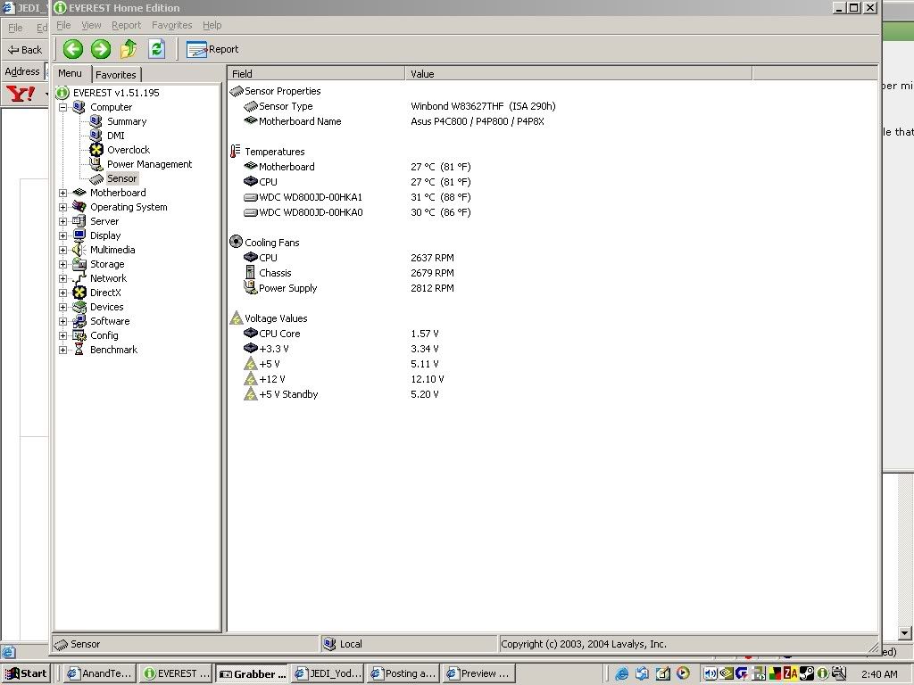Click the Benchmark hourglass icon
914x685 pixels.
79,350
